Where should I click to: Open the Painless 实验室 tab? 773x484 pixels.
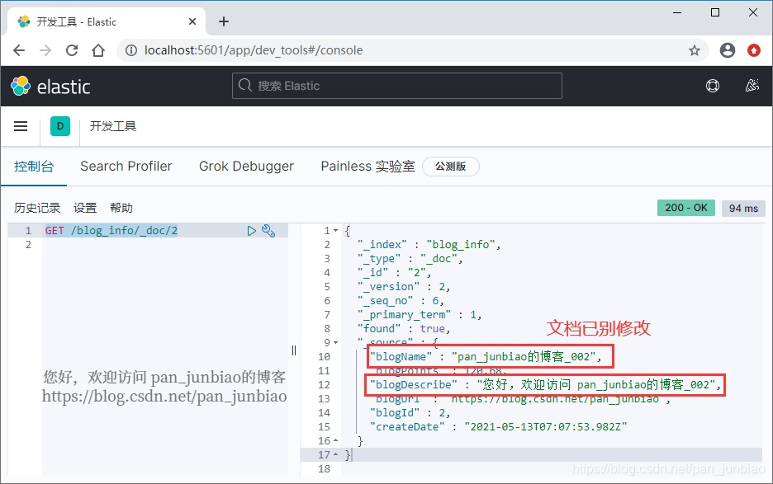pos(368,167)
